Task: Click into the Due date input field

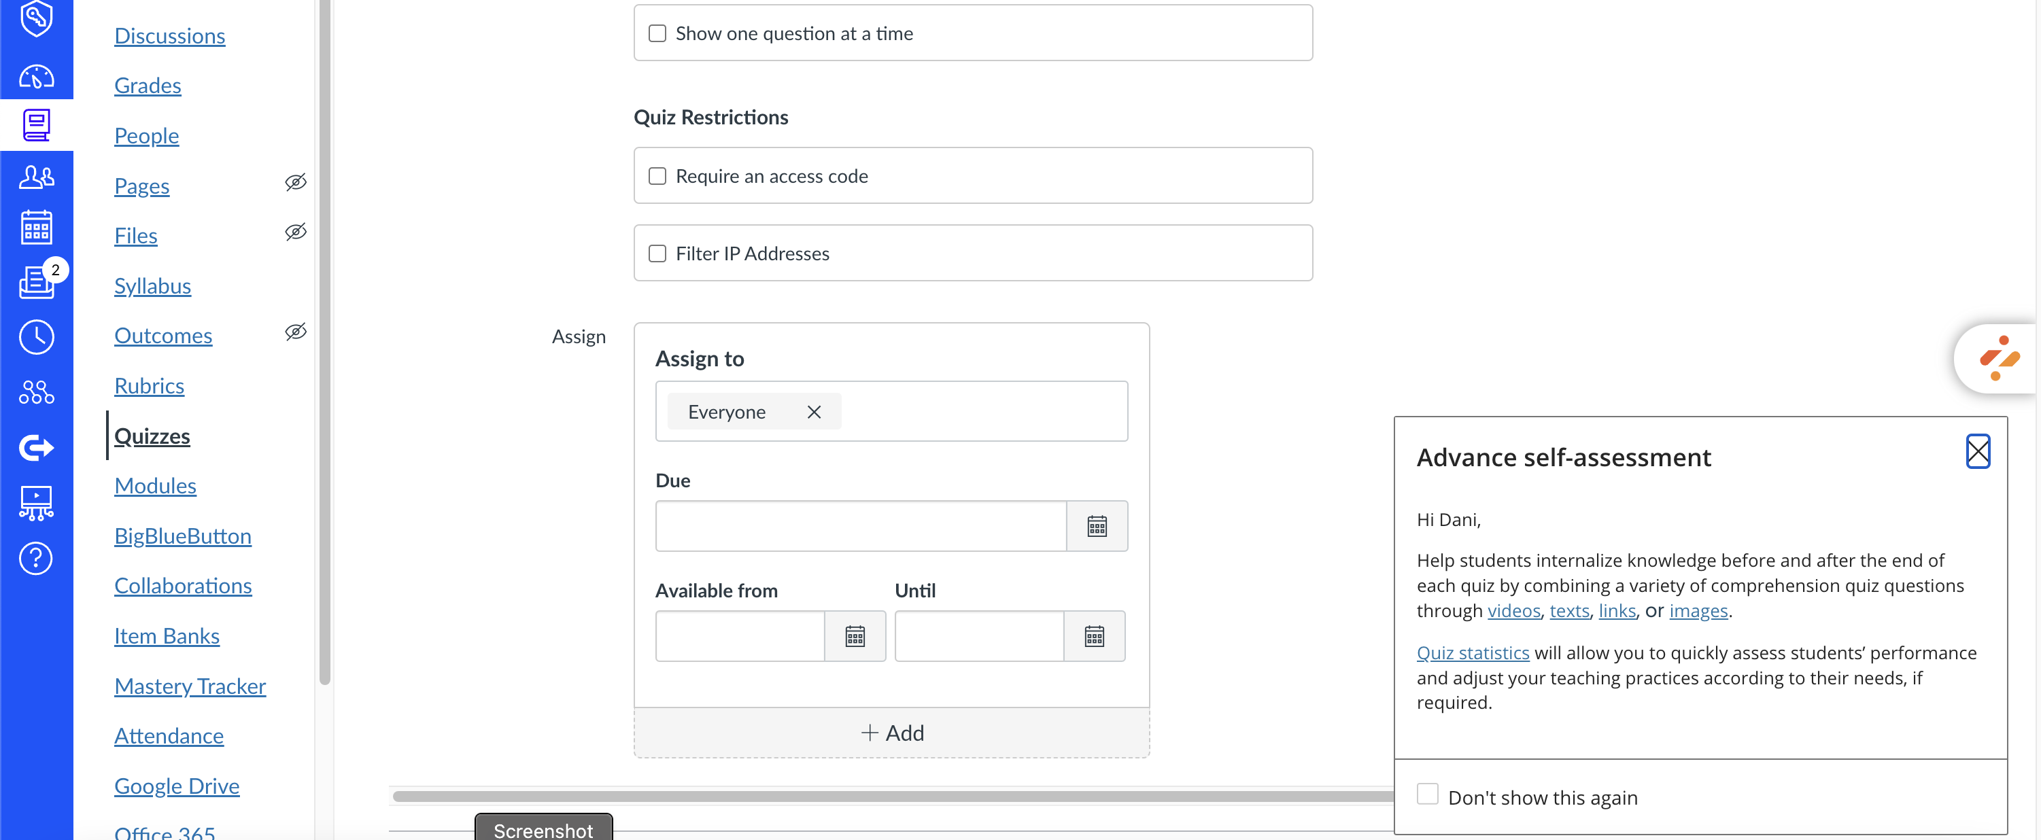Action: point(861,526)
